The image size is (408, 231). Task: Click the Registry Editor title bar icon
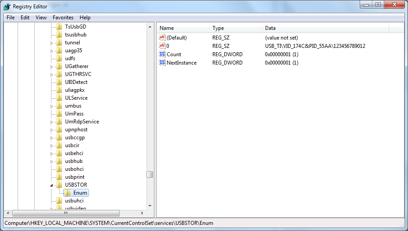(x=7, y=7)
